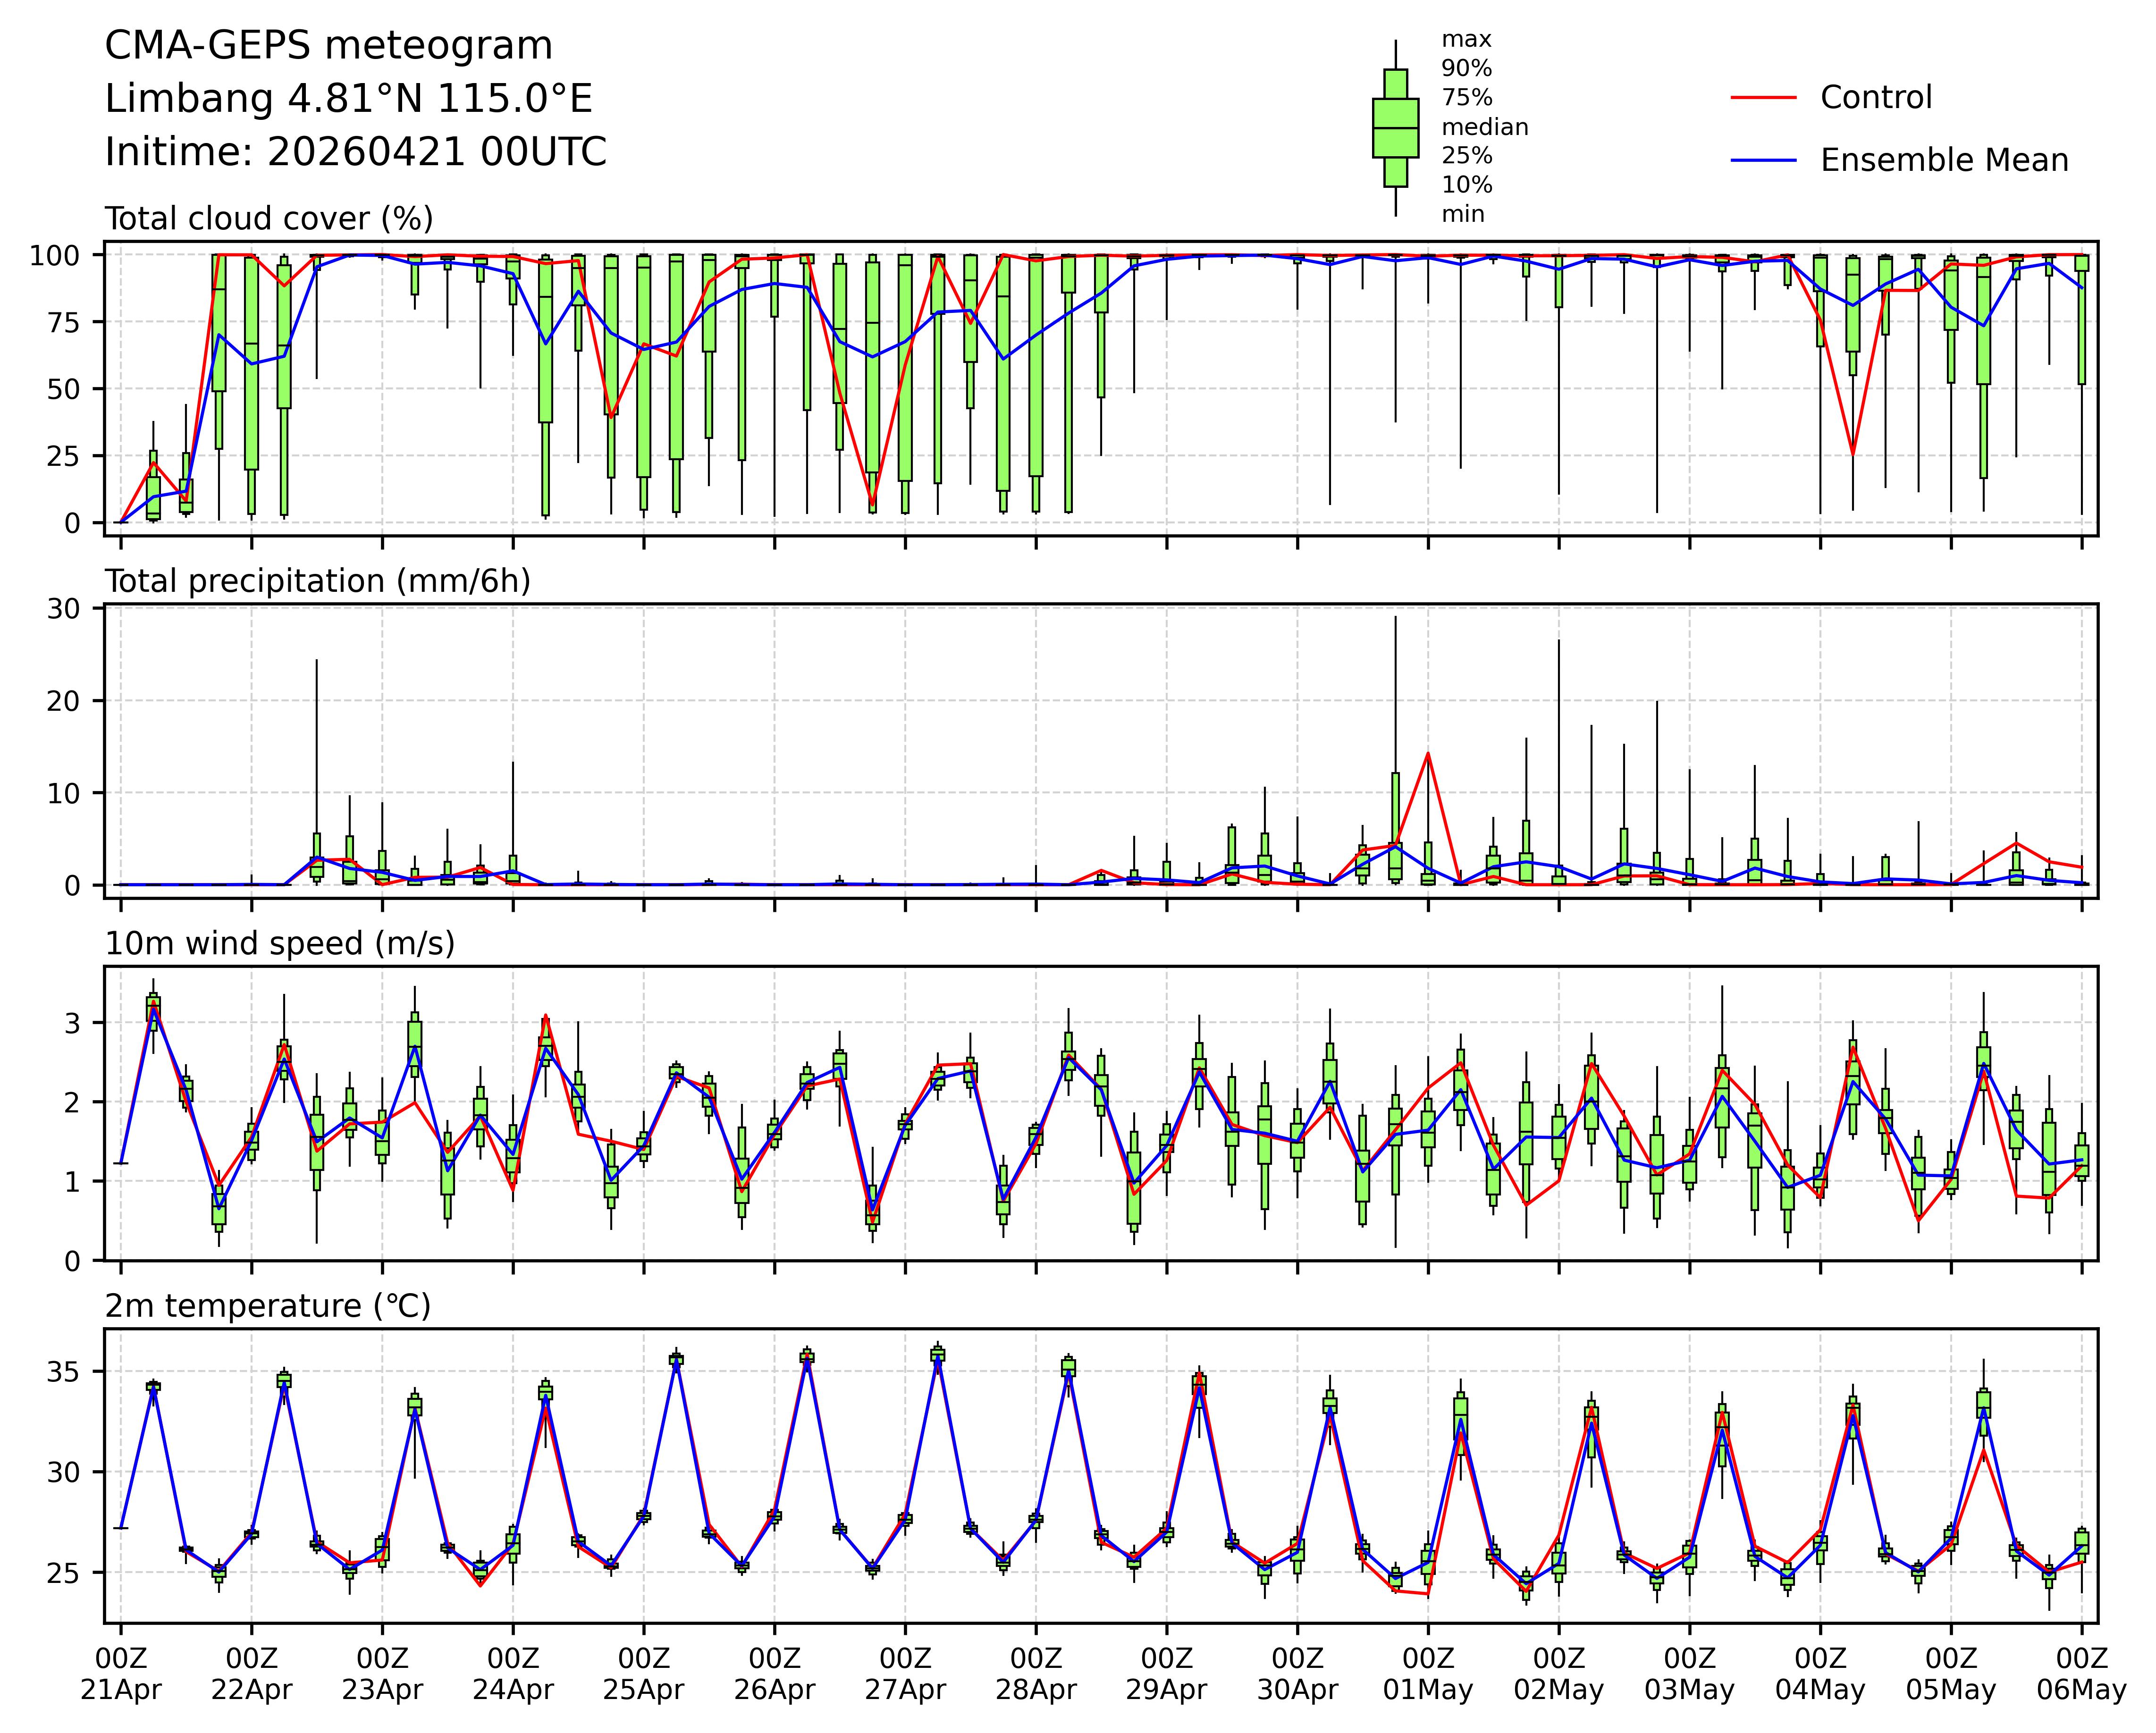This screenshot has width=2156, height=1733.
Task: Click the 'Limbang 4.81°N 115.0°E' location text
Action: tap(349, 99)
